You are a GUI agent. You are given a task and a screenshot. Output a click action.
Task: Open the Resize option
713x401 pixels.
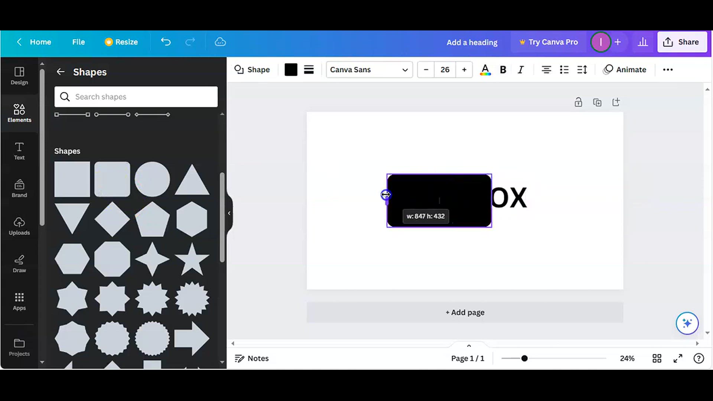tap(121, 42)
